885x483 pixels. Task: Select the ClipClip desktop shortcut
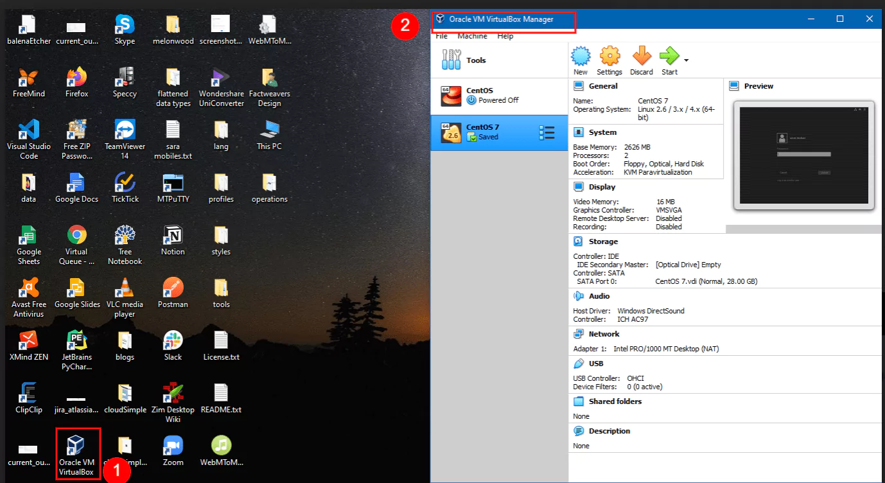point(28,399)
